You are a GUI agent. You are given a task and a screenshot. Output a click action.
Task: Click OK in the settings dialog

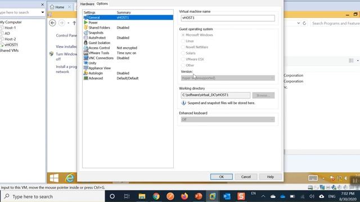(221, 177)
